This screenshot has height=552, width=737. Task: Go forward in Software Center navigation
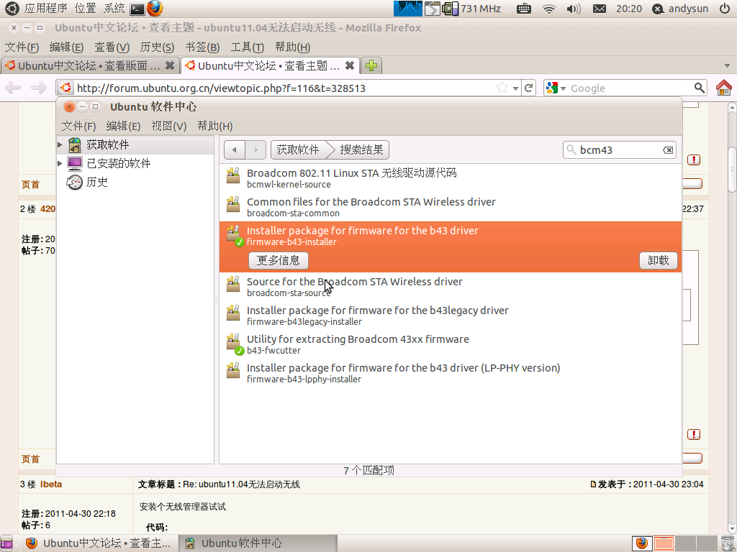[256, 149]
